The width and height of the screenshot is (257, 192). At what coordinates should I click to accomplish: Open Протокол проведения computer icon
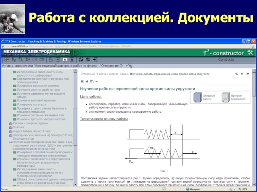[x=226, y=97]
